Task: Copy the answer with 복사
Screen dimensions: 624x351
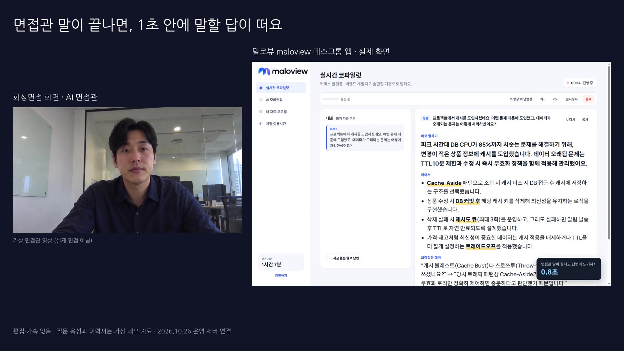Action: click(x=585, y=120)
